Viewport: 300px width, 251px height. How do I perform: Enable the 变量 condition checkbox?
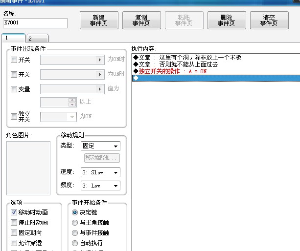14,89
